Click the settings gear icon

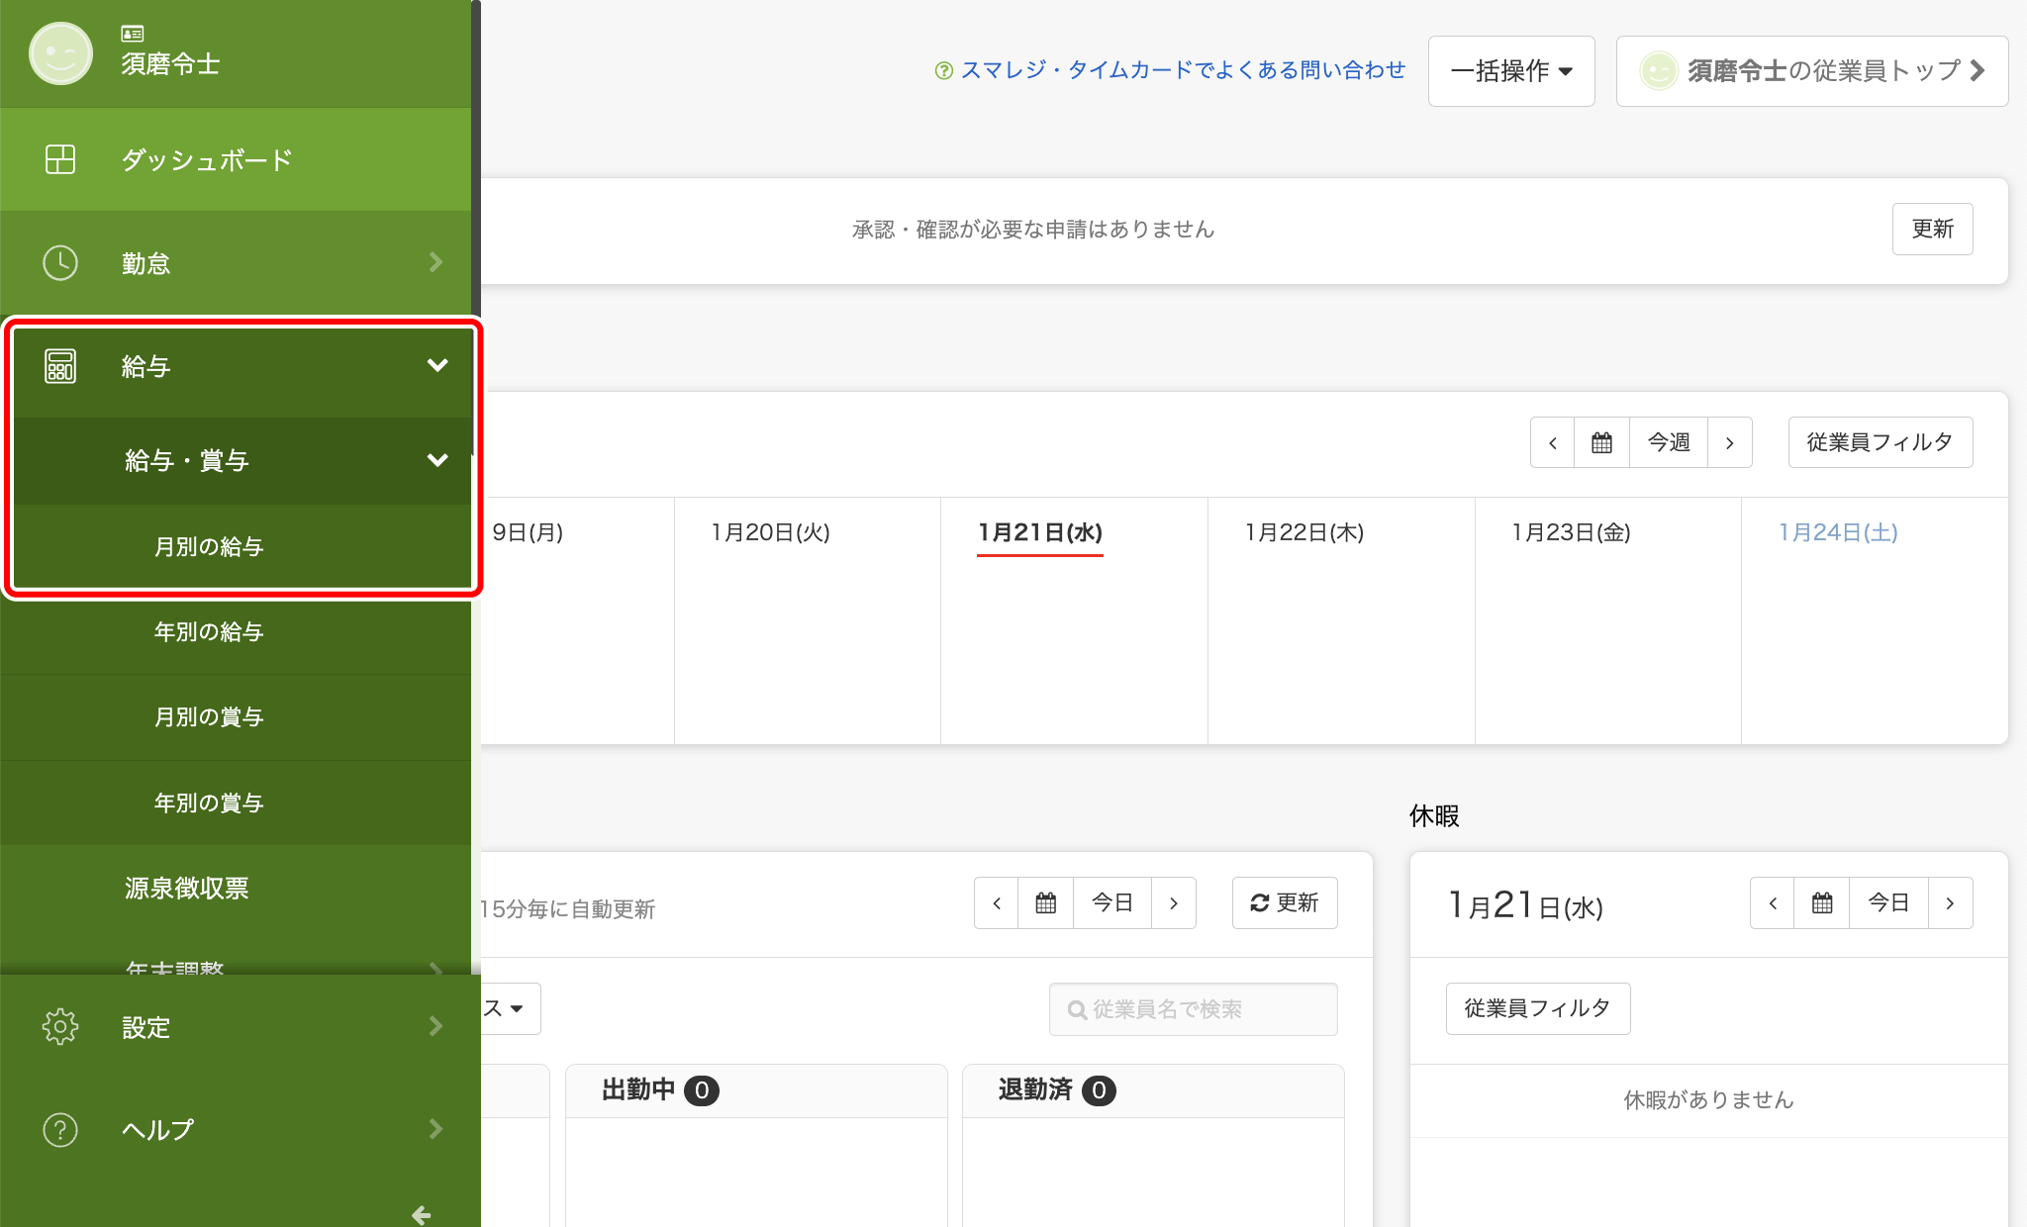coord(60,1027)
